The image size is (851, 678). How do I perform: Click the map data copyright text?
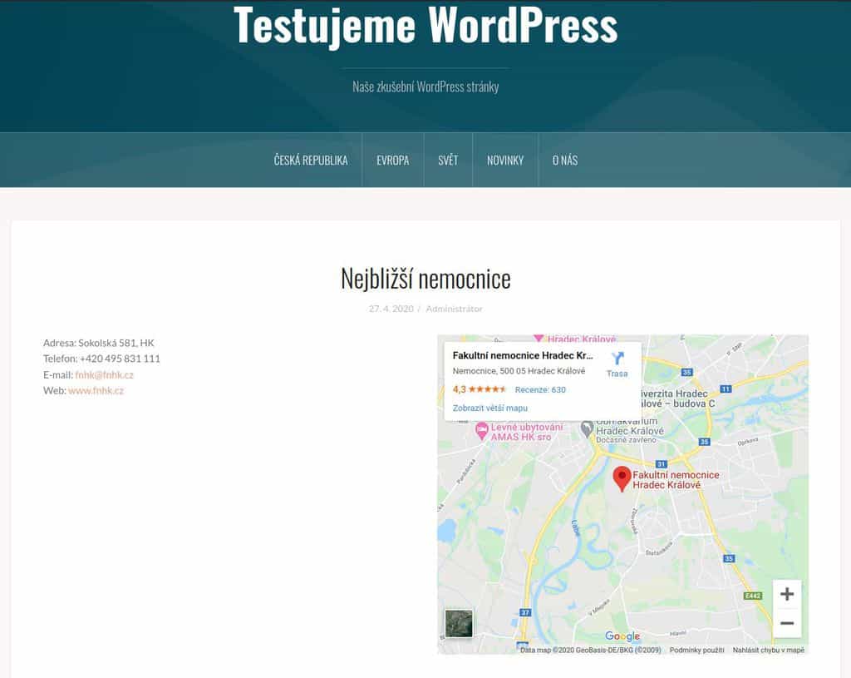pyautogui.click(x=591, y=650)
